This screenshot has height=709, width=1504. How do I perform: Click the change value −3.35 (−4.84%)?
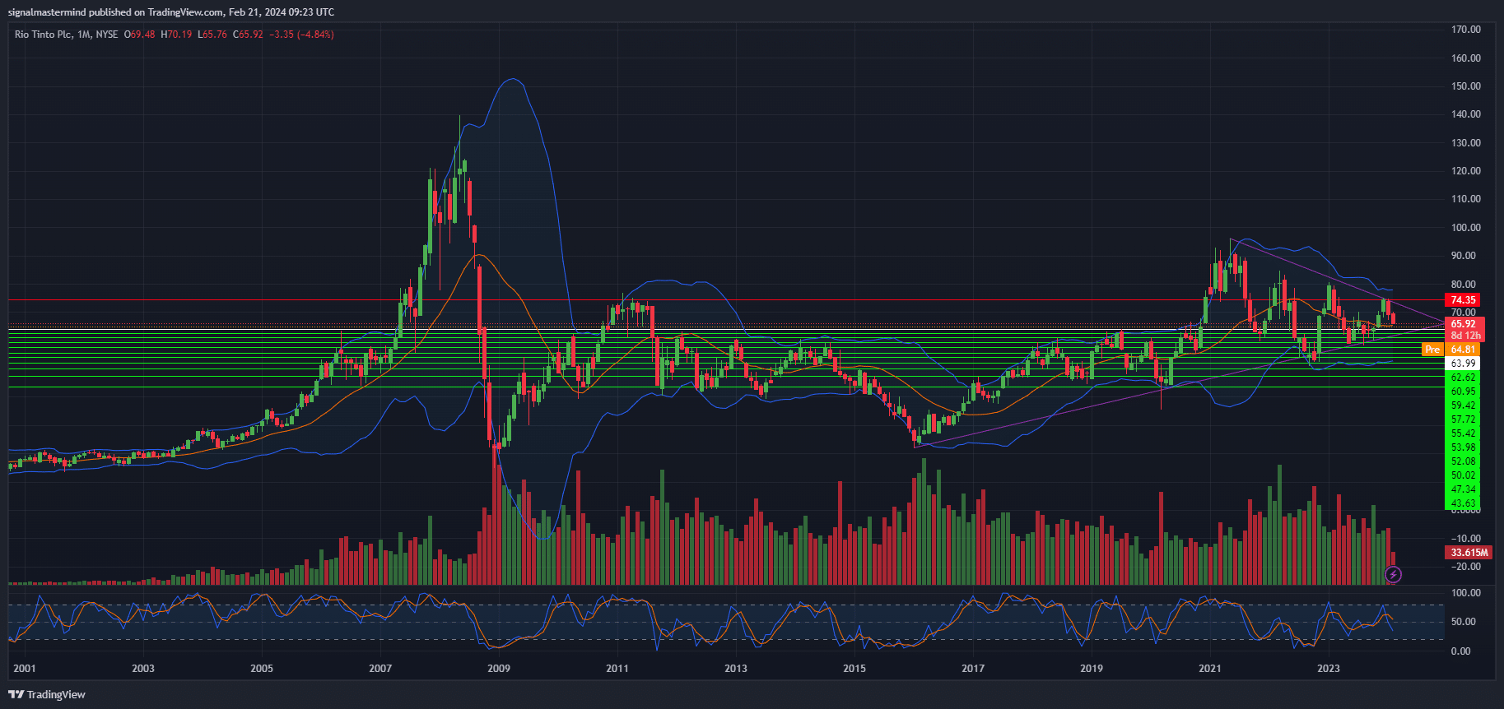pyautogui.click(x=301, y=35)
